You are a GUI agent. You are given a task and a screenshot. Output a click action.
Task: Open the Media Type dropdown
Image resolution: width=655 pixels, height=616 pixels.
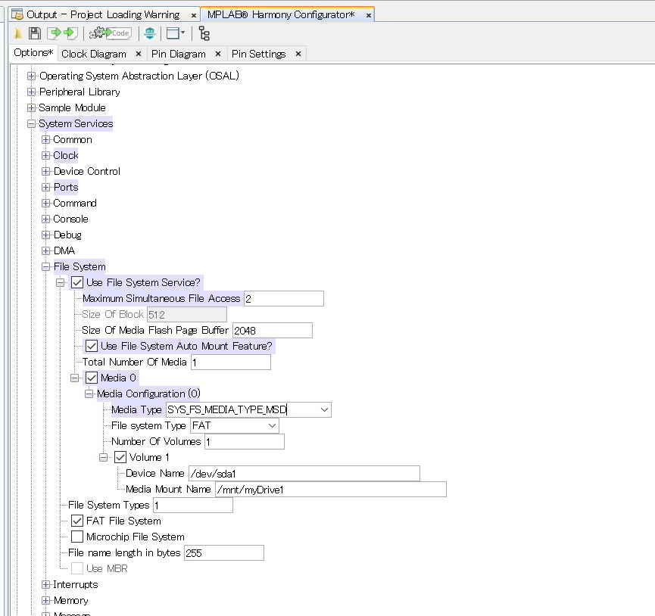pyautogui.click(x=324, y=409)
